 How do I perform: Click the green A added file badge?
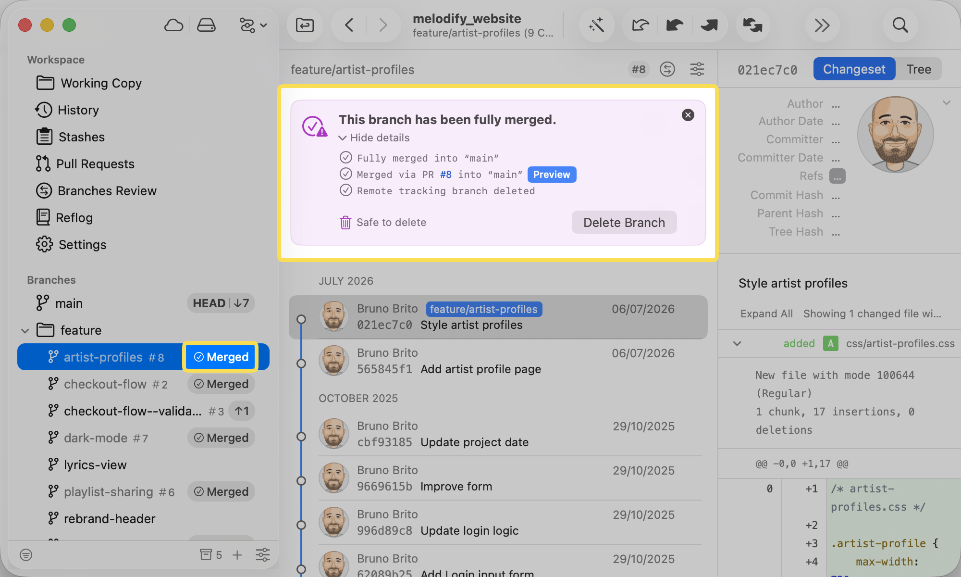click(830, 343)
